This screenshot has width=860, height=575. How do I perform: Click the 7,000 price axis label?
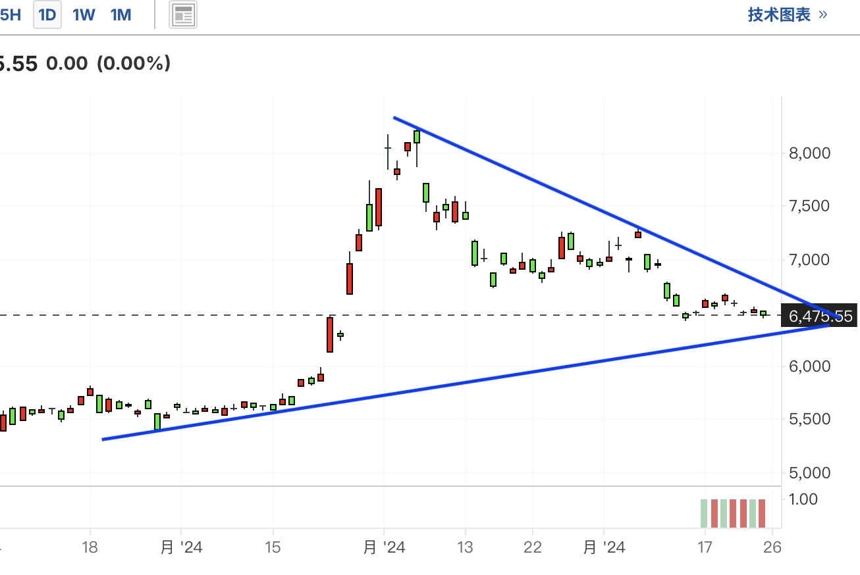809,260
